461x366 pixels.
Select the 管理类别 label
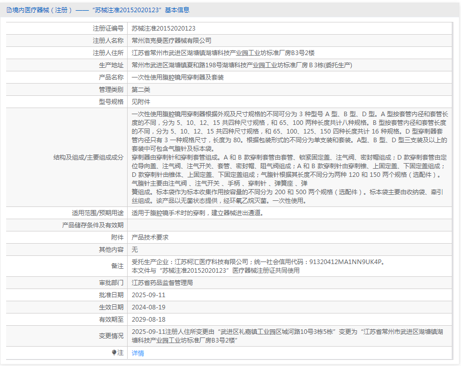tap(111, 90)
